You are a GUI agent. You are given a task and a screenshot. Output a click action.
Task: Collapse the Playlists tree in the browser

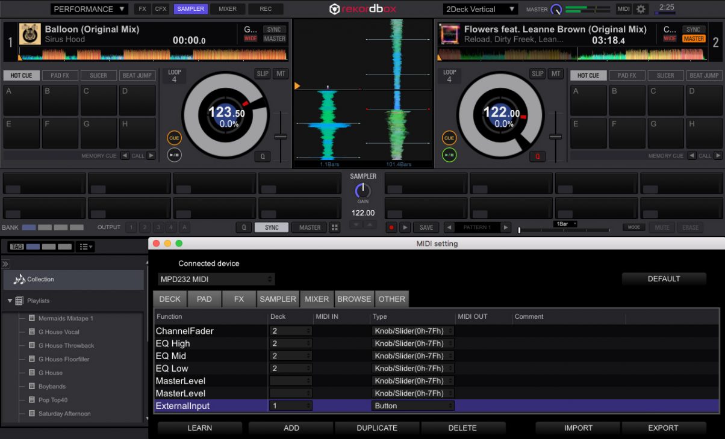click(x=10, y=300)
